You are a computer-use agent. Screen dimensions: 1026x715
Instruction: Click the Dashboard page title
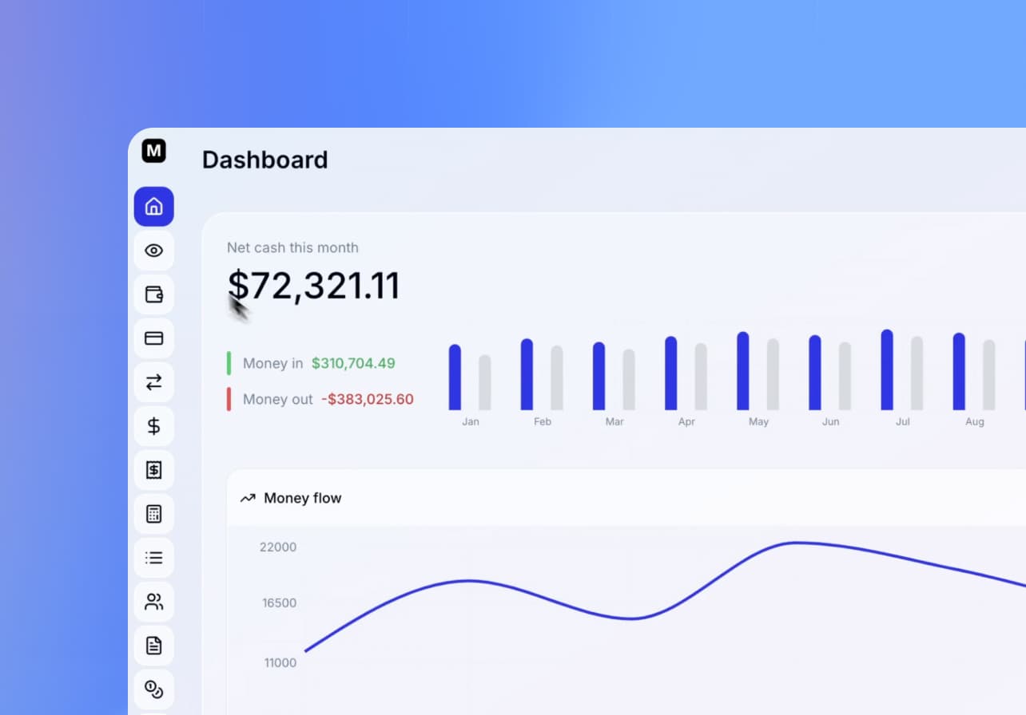265,160
